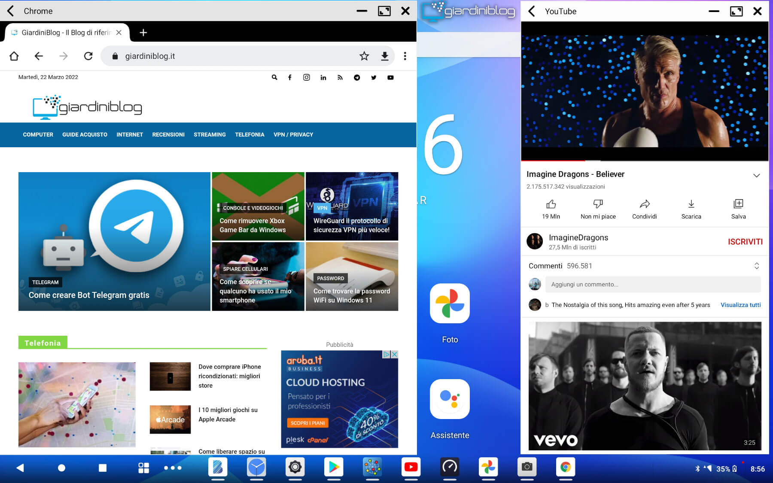Viewport: 773px width, 483px height.
Task: Open spiare cellulari article
Action: click(258, 276)
